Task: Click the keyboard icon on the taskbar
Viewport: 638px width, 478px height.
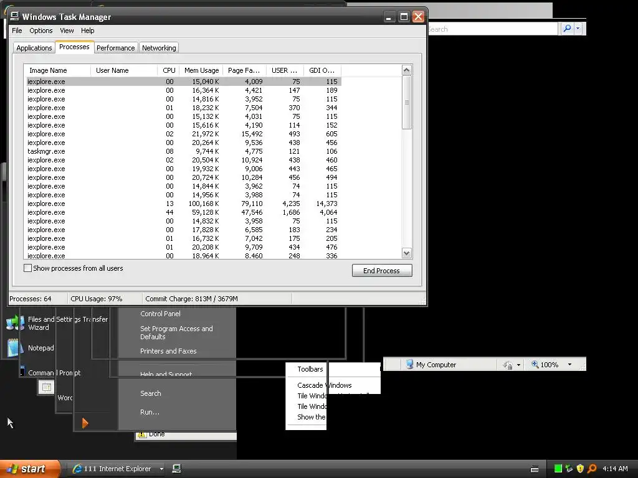Action: [535, 469]
